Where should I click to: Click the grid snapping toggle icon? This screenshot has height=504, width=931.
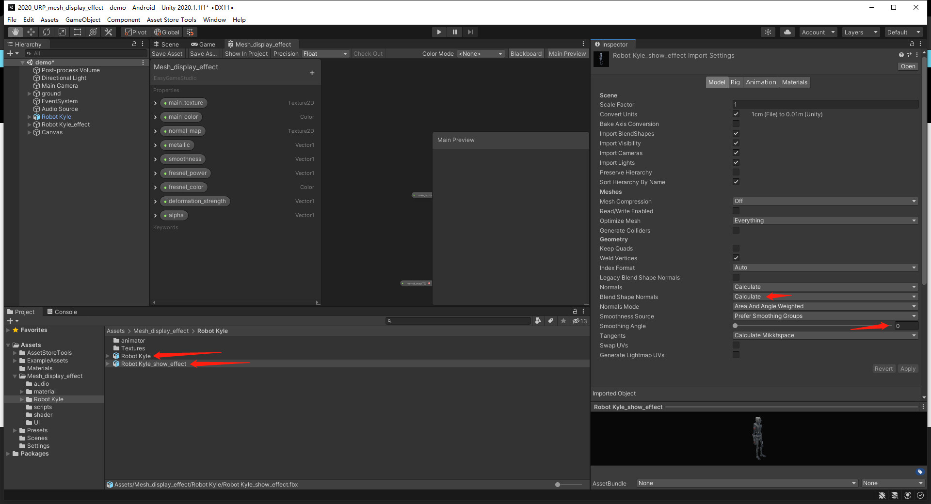[x=190, y=31]
